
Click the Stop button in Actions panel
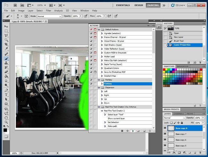coord(122,131)
